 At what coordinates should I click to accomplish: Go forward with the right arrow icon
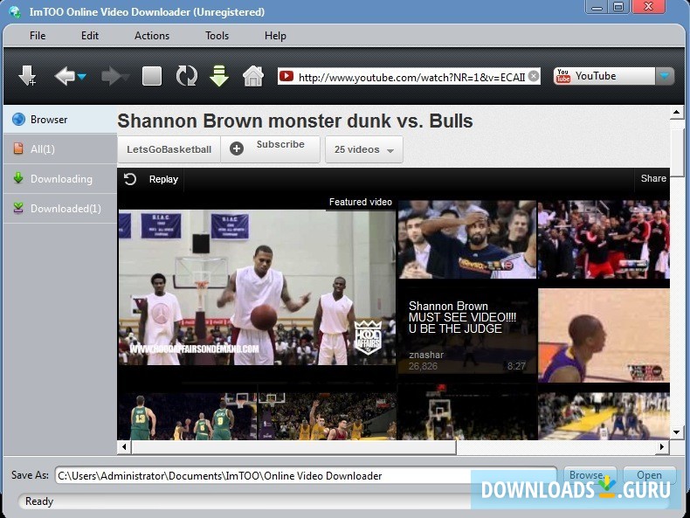click(113, 76)
